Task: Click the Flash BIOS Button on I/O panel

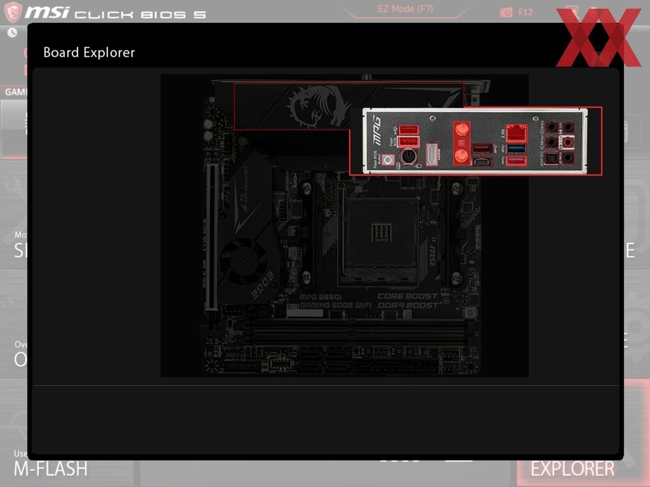Action: tap(388, 159)
